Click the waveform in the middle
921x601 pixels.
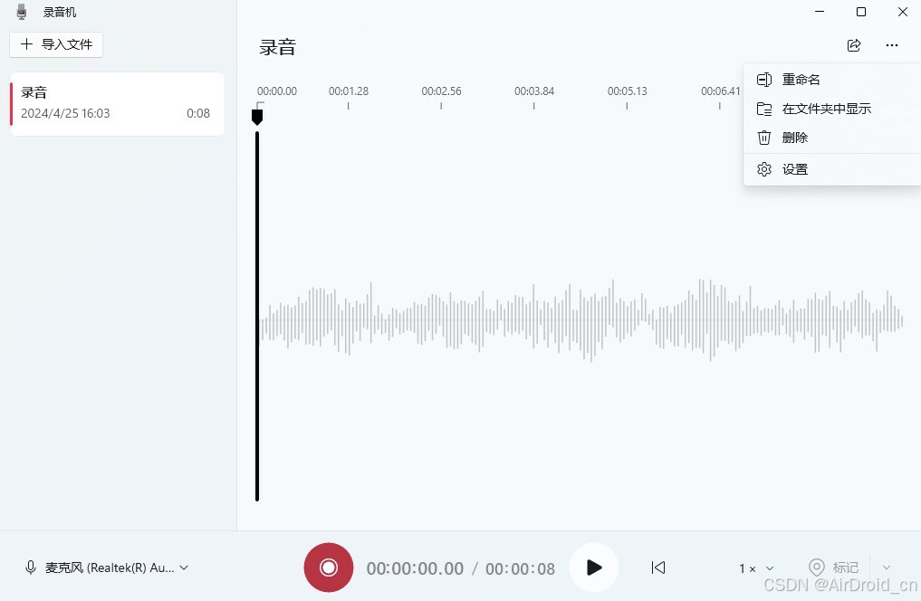[x=580, y=320]
